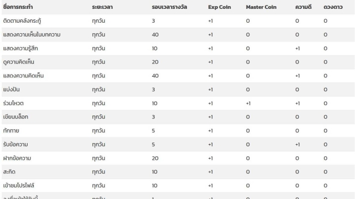Click the ระยะเวลา column header
Image resolution: width=355 pixels, height=199 pixels.
[x=102, y=7]
